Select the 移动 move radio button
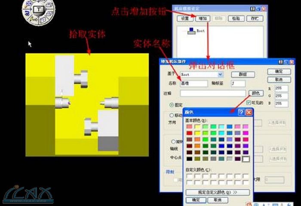The width and height of the screenshot is (301, 206). pos(172,115)
